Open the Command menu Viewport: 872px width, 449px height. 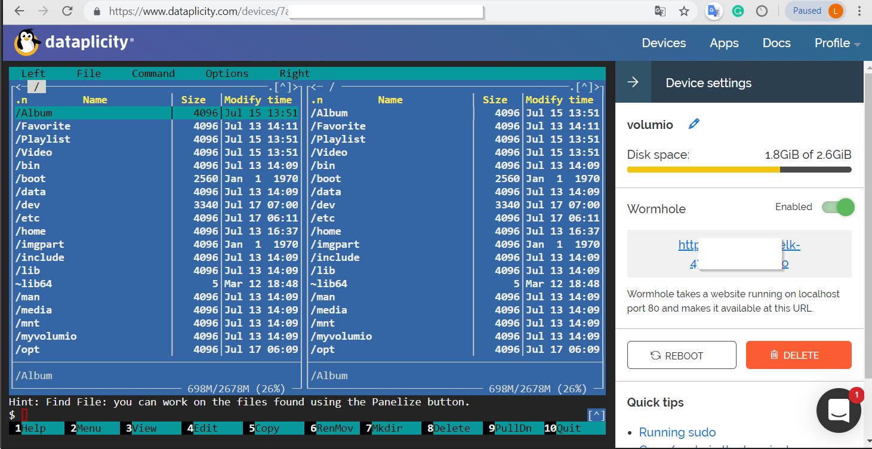click(153, 73)
